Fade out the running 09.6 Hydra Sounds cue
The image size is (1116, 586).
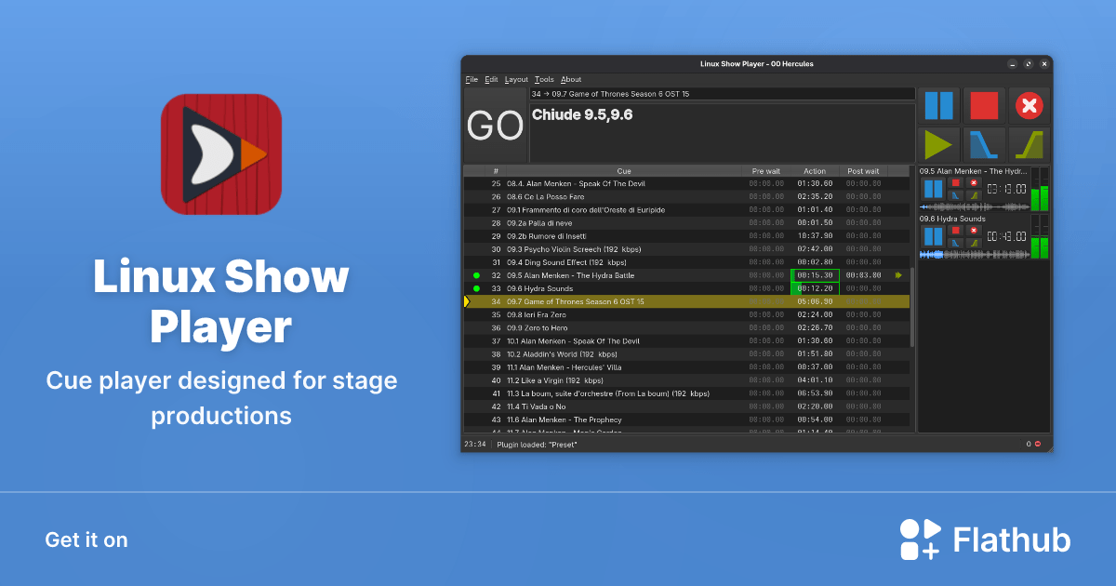[x=956, y=243]
